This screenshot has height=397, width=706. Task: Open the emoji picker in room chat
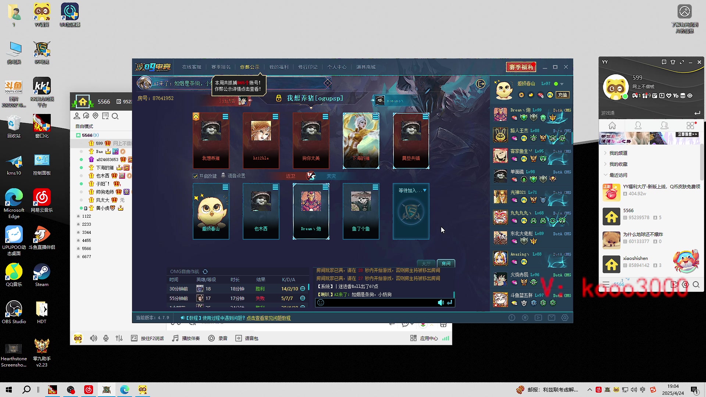point(321,303)
